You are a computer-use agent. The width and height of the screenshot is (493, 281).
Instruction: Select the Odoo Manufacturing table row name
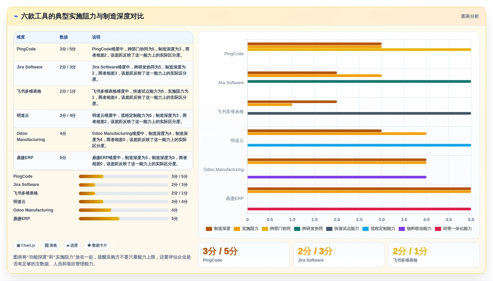click(x=31, y=137)
